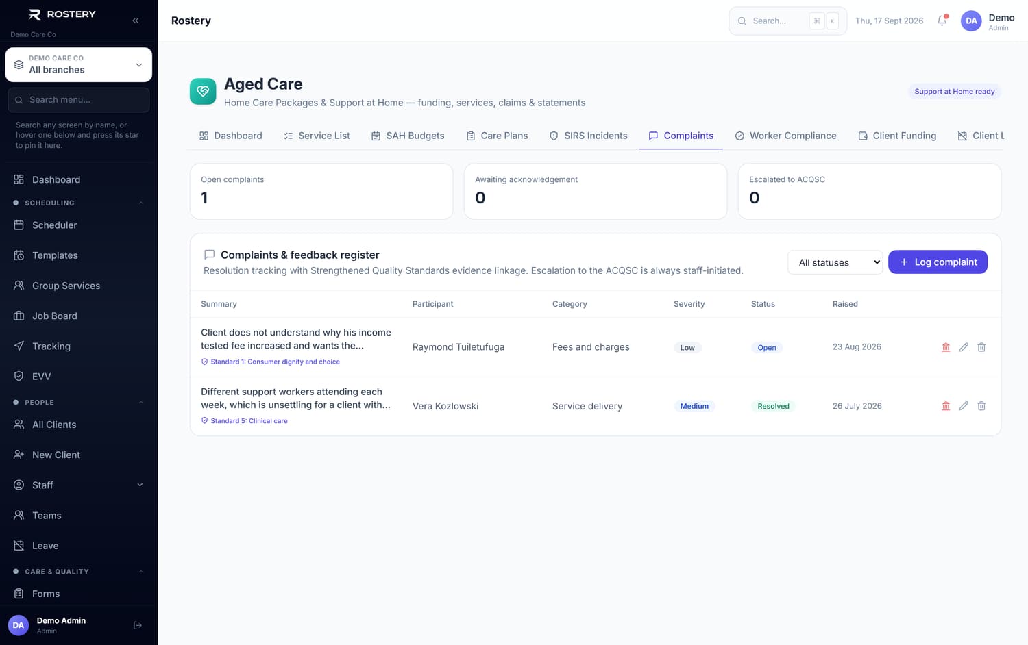
Task: Escalate Vera Kozlowski complaint to ACQSC icon
Action: tap(946, 406)
